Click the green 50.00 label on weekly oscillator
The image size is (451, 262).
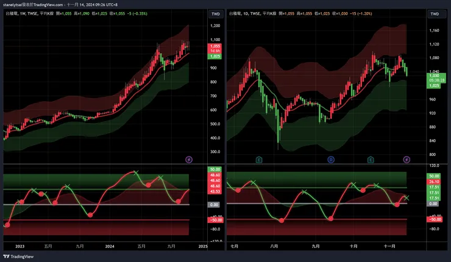215,169
